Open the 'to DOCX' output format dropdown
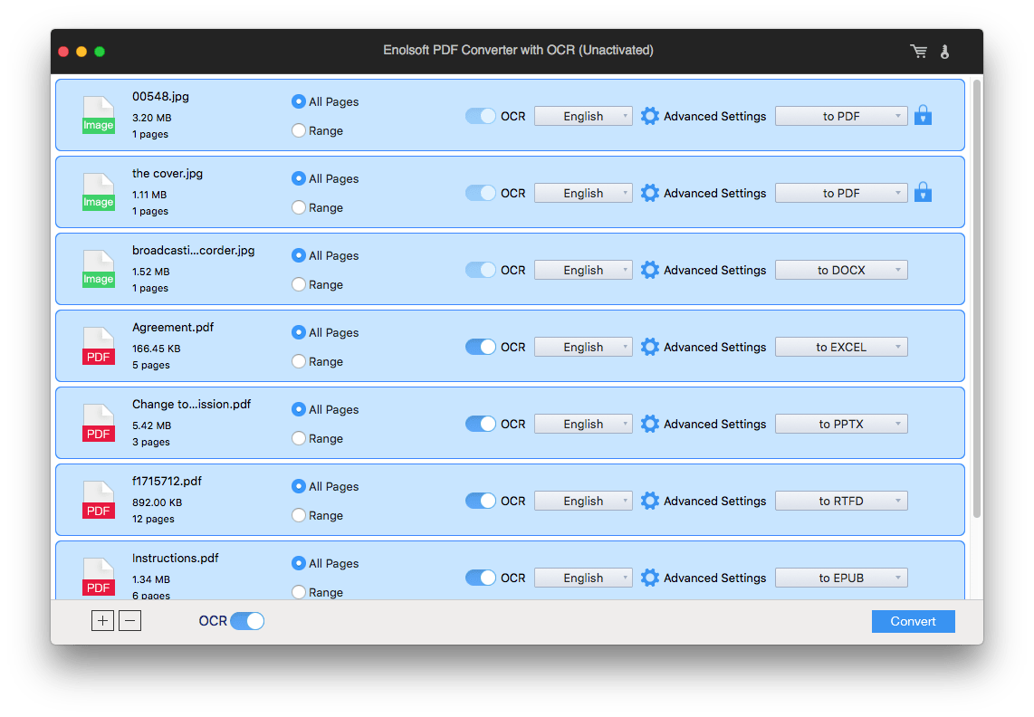 click(841, 270)
